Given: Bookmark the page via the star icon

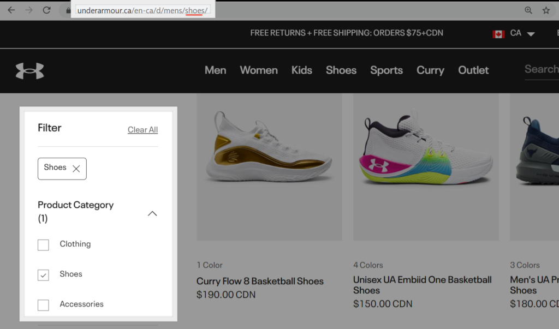Looking at the screenshot, I should click(546, 10).
